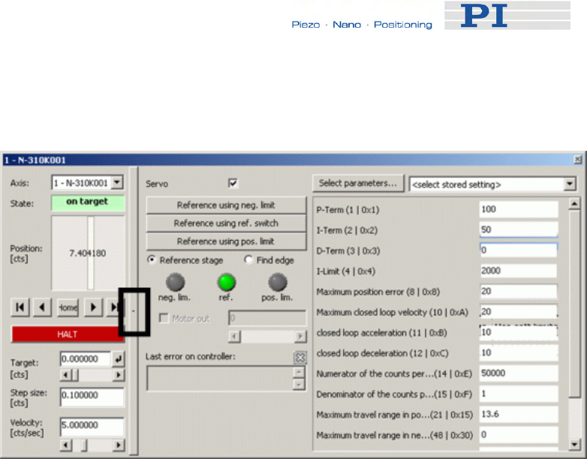Click the Last error on controller text box
Image resolution: width=587 pixels, height=459 pixels.
click(220, 379)
